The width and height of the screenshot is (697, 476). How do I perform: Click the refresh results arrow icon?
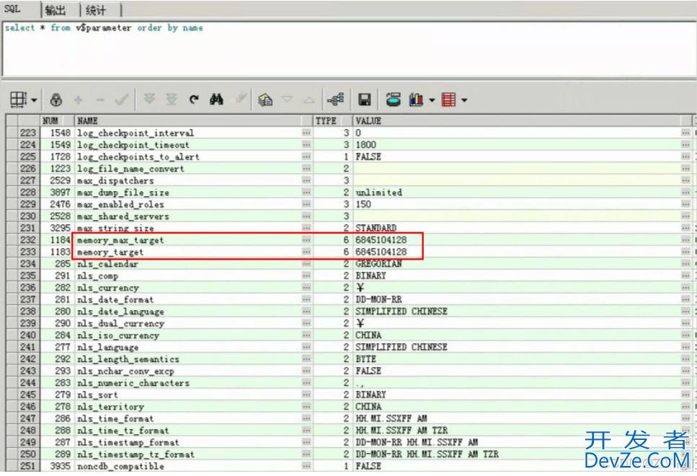[x=194, y=100]
